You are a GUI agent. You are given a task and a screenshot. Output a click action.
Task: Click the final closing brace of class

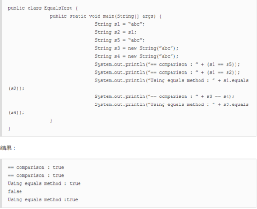click(9, 129)
